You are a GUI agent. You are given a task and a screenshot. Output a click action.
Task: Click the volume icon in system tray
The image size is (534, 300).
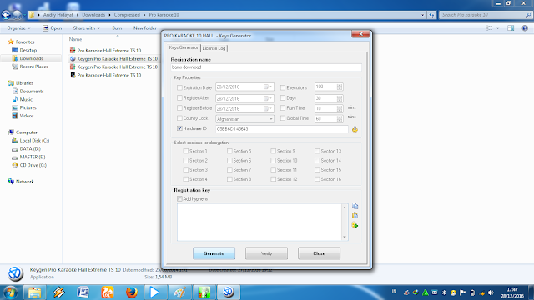[491, 292]
